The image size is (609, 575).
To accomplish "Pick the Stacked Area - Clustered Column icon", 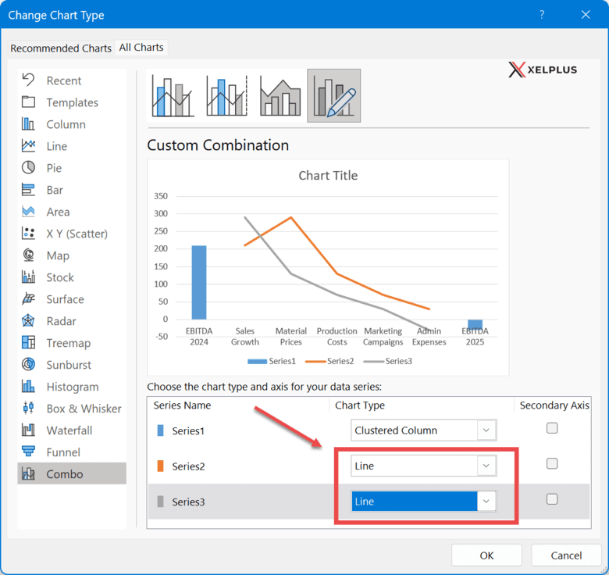I will click(280, 96).
